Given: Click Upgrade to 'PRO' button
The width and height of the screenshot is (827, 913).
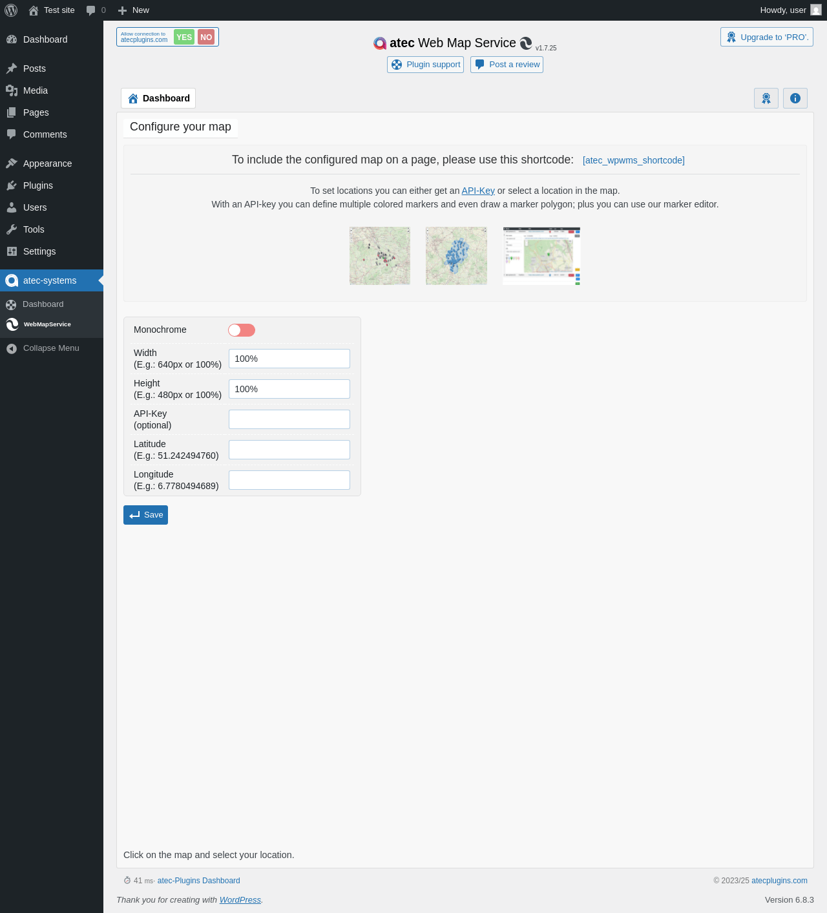Looking at the screenshot, I should (x=767, y=37).
